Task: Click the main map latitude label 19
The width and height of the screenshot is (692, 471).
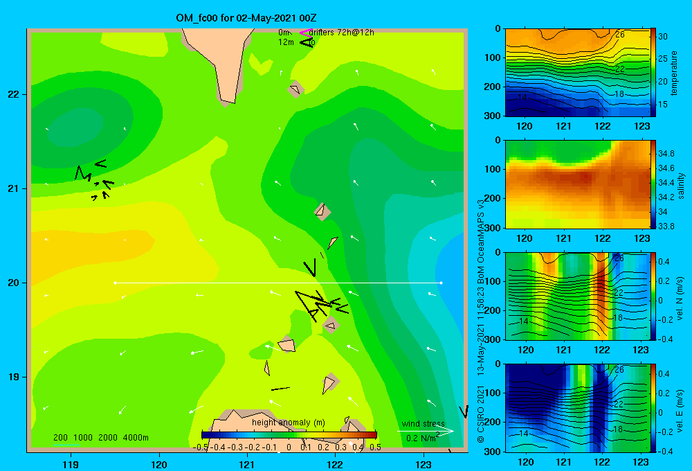Action: [x=14, y=377]
